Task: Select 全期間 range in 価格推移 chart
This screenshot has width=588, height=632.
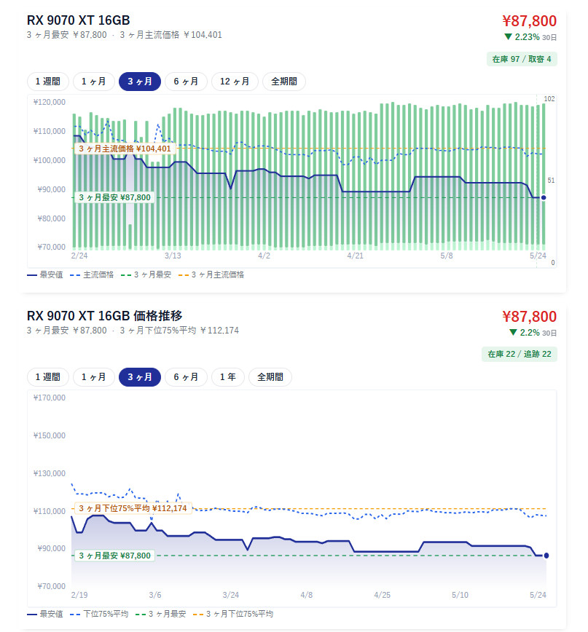Action: click(270, 377)
